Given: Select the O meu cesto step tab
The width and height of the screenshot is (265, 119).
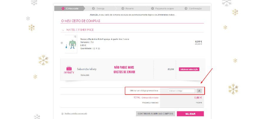Looking at the screenshot, I should (x=69, y=9).
